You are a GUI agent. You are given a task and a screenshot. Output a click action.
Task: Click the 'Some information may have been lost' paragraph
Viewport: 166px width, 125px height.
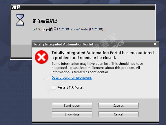pyautogui.click(x=97, y=68)
